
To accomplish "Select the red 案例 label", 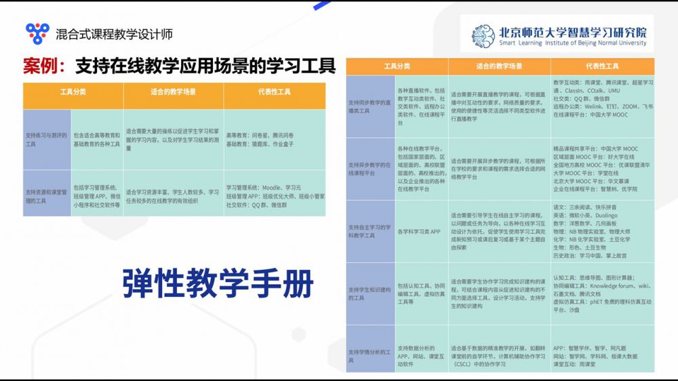I will pos(42,66).
